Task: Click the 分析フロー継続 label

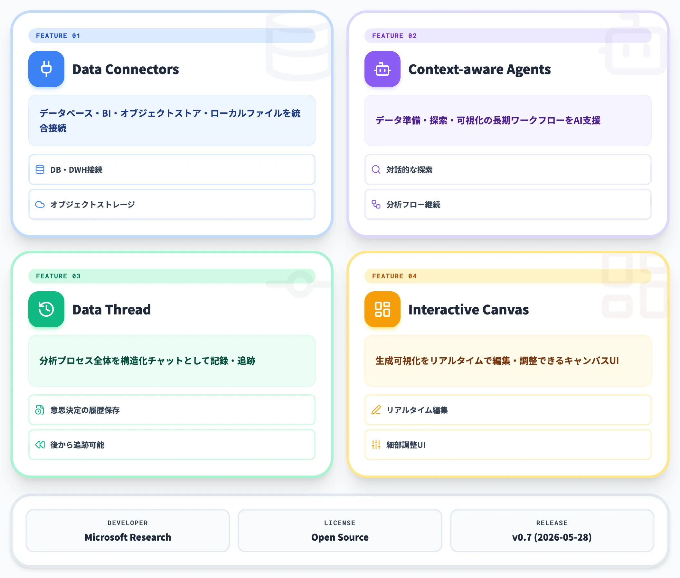Action: pyautogui.click(x=413, y=205)
